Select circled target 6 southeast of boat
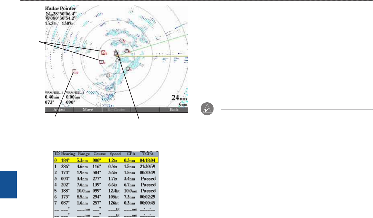Image resolution: width=373 pixels, height=218 pixels. pos(128,69)
